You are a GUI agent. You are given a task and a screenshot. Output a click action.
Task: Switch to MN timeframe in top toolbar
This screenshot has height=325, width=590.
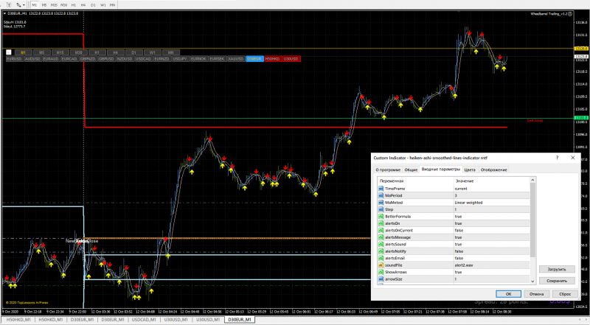113,5
